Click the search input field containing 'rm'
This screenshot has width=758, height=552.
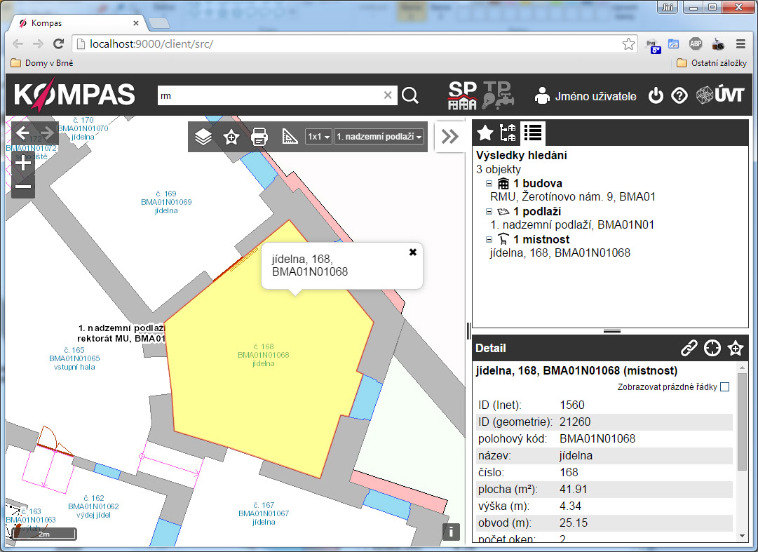tap(270, 95)
